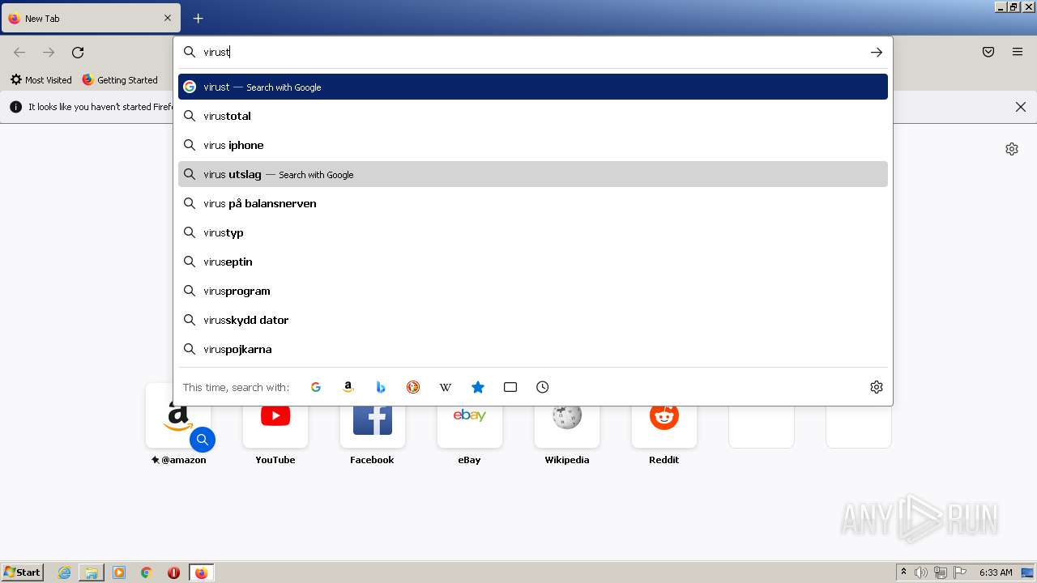Reload the current page

click(x=78, y=52)
